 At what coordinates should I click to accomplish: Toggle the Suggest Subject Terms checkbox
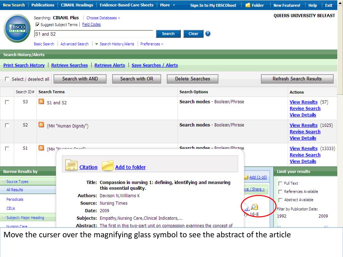[x=38, y=25]
